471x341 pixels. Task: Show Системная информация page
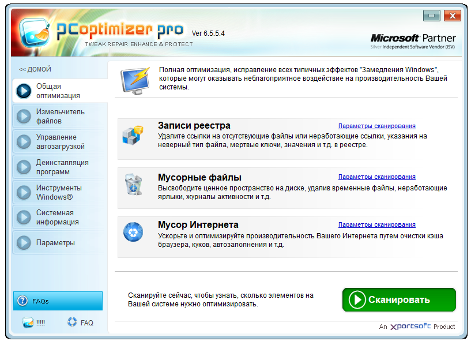pyautogui.click(x=60, y=217)
